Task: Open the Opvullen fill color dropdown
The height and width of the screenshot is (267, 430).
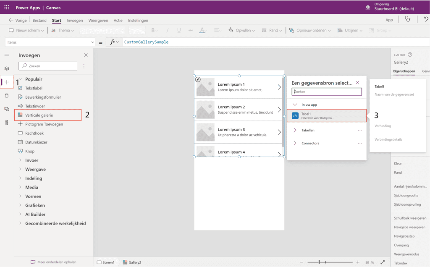Action: click(241, 30)
